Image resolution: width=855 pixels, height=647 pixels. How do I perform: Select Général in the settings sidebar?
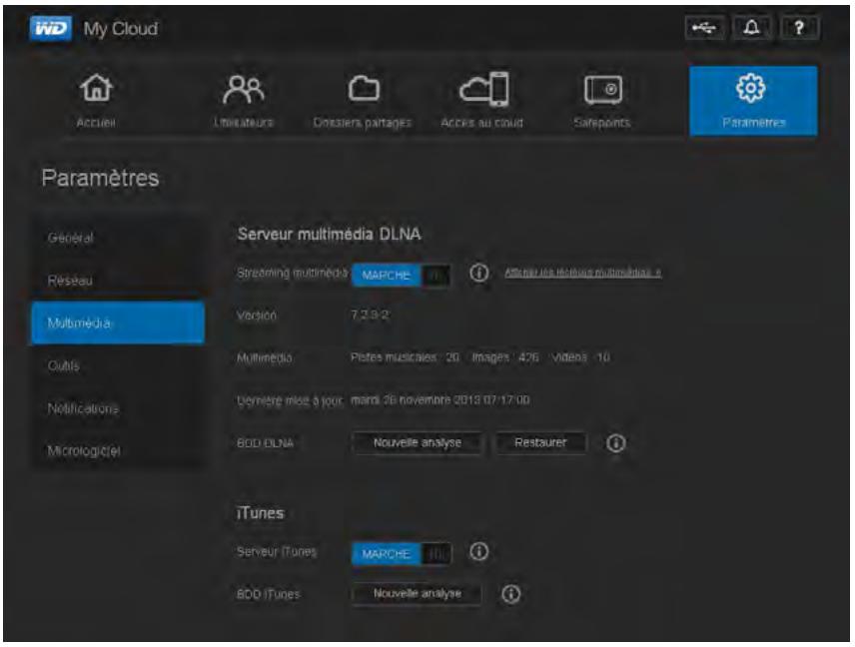pos(117,238)
